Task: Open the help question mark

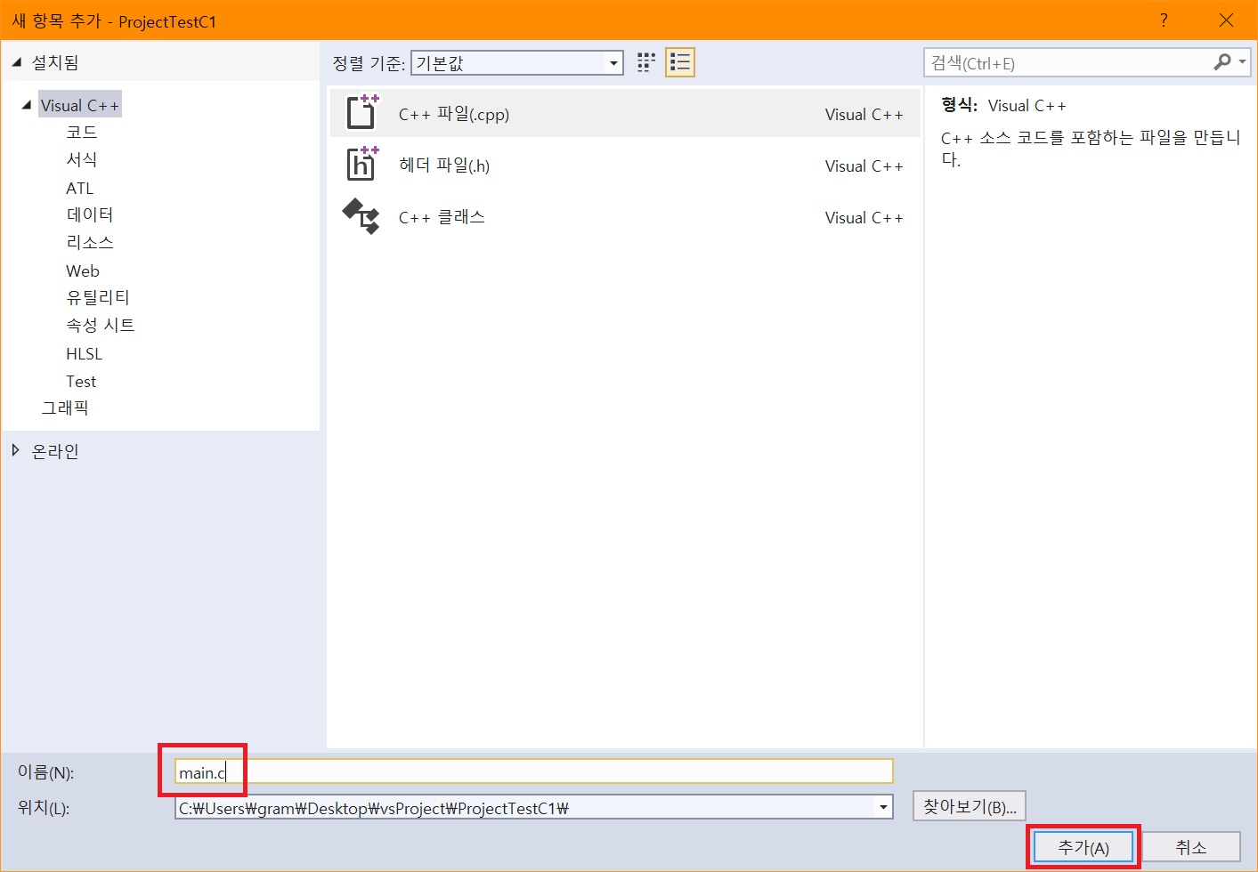Action: click(x=1164, y=20)
